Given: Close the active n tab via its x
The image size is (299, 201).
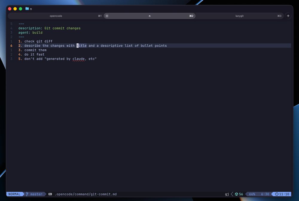Looking at the screenshot, I should click(107, 16).
